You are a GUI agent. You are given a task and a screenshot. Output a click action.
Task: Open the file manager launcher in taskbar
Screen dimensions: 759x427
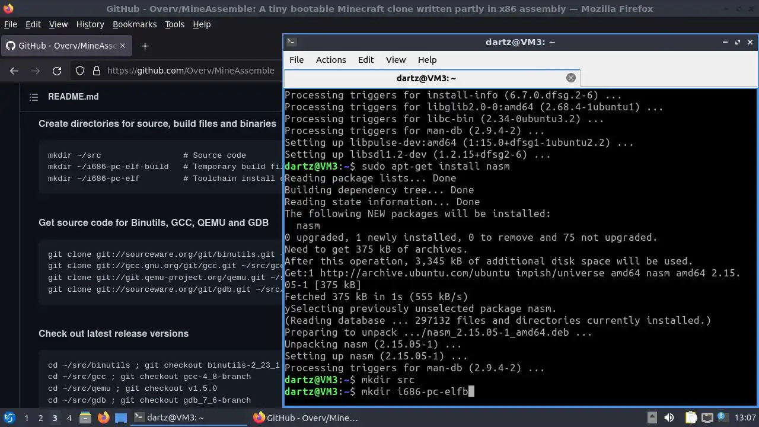pyautogui.click(x=85, y=418)
